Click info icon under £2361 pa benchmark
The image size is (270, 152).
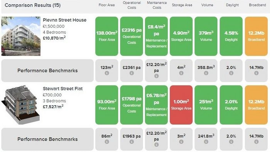click(132, 73)
